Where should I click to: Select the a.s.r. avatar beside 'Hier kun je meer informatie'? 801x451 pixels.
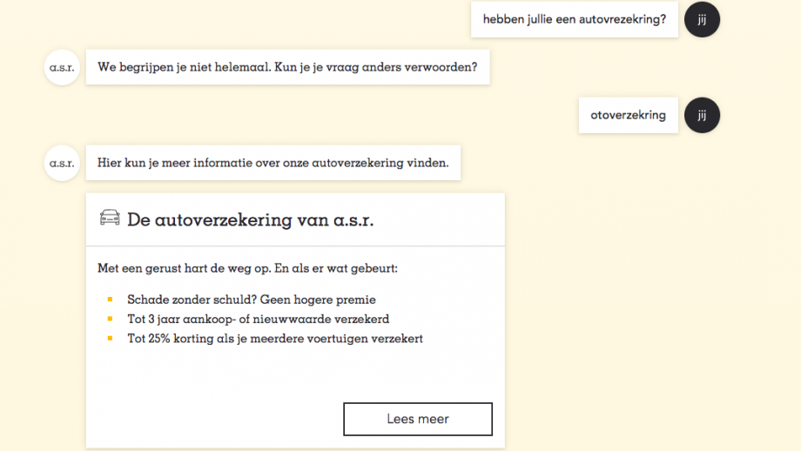(x=62, y=164)
